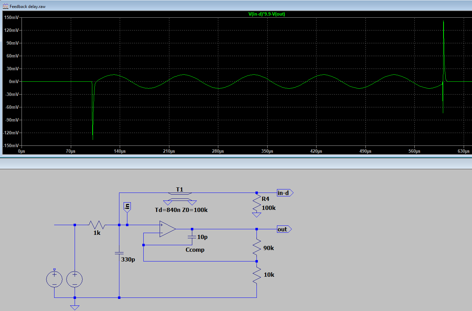Click the '630µs' time axis label
The width and height of the screenshot is (472, 311).
tap(464, 151)
